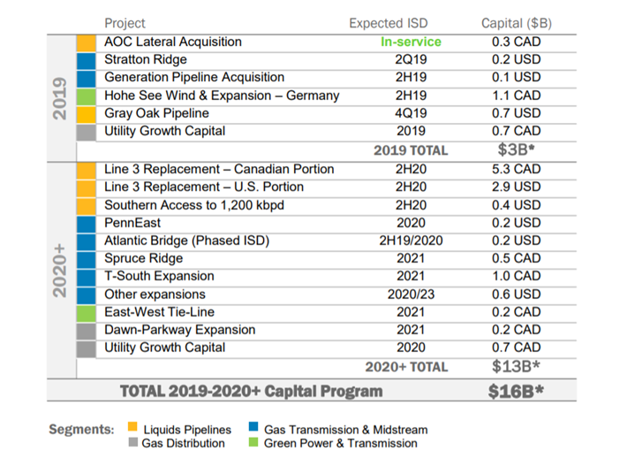Click the '0.6 USD' capital value
The image size is (627, 451).
(x=517, y=294)
